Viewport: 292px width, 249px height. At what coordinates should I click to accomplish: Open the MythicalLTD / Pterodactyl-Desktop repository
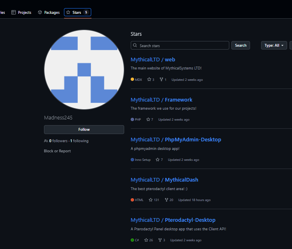tap(173, 220)
